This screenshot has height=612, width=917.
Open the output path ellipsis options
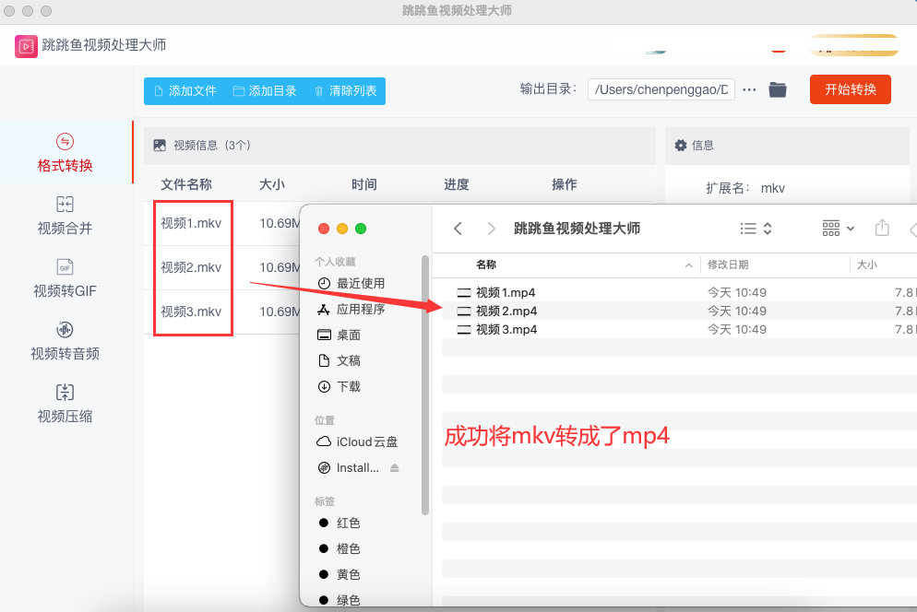[749, 89]
